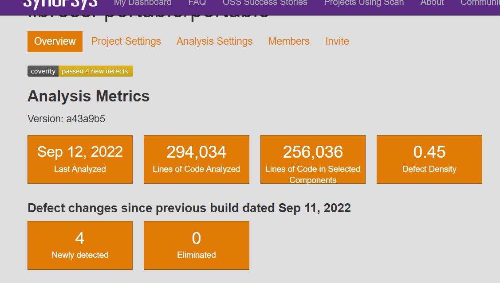Screen dimensions: 500x283
Task: Browse OSS Success Stories
Action: (265, 3)
